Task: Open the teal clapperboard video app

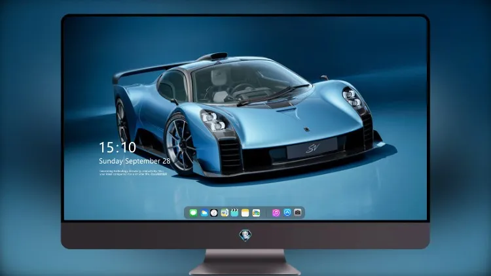Action: tap(234, 213)
